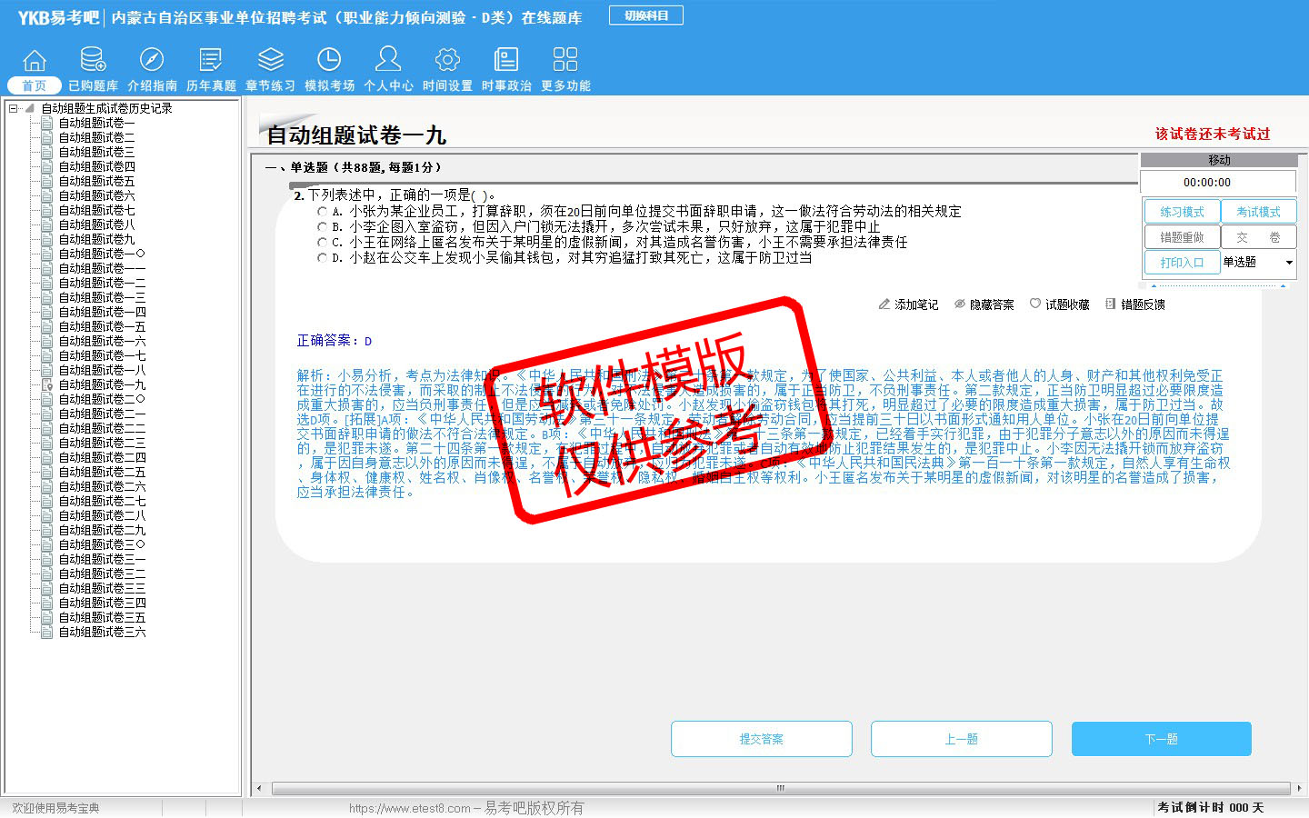Open the 个人中心 profile icon
The width and height of the screenshot is (1309, 818).
tap(388, 61)
